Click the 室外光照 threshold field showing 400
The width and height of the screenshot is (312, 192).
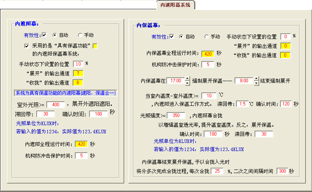(x=56, y=104)
